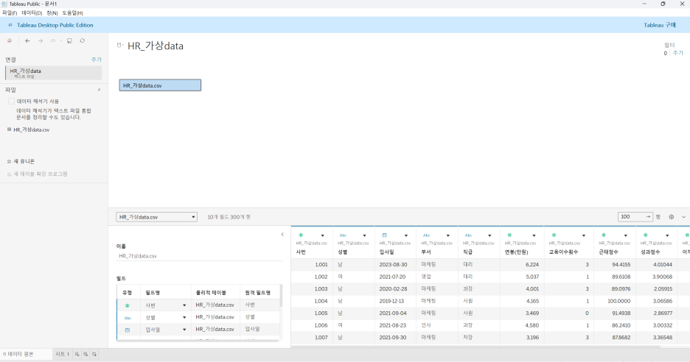The height and width of the screenshot is (362, 690).
Task: Click the HR_가상data title text
Action: tap(156, 46)
